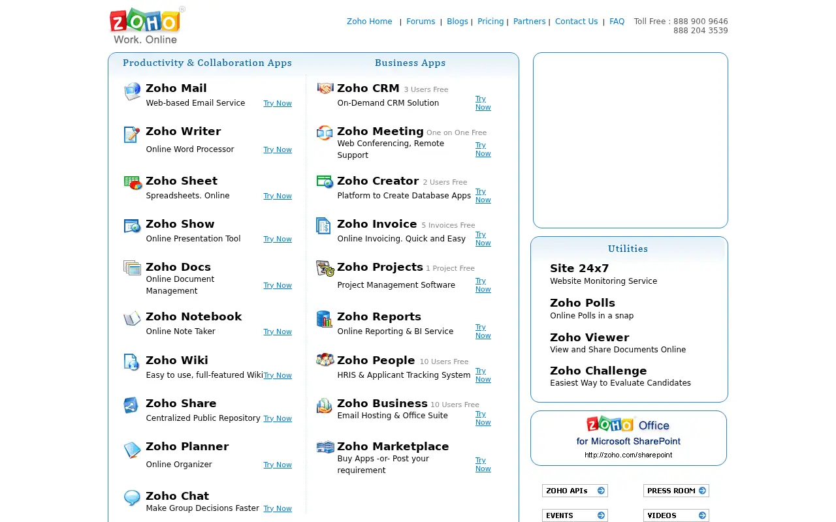836x522 pixels.
Task: Click the Zoho Sheet spreadsheet icon
Action: pyautogui.click(x=133, y=183)
